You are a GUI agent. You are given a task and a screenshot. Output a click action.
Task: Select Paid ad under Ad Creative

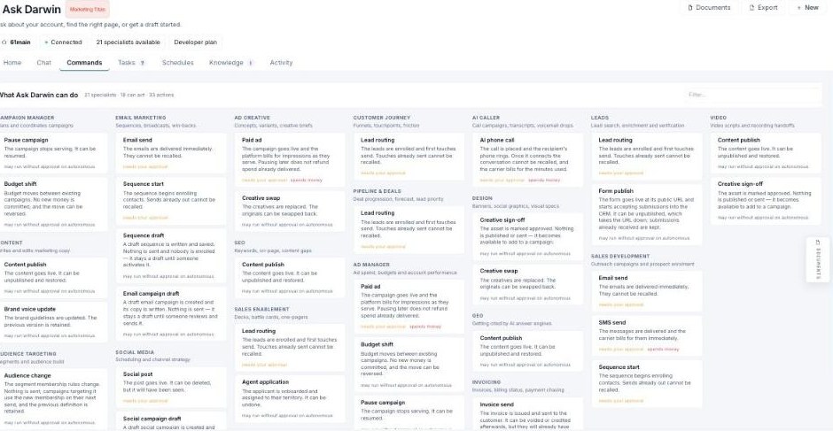pos(290,160)
